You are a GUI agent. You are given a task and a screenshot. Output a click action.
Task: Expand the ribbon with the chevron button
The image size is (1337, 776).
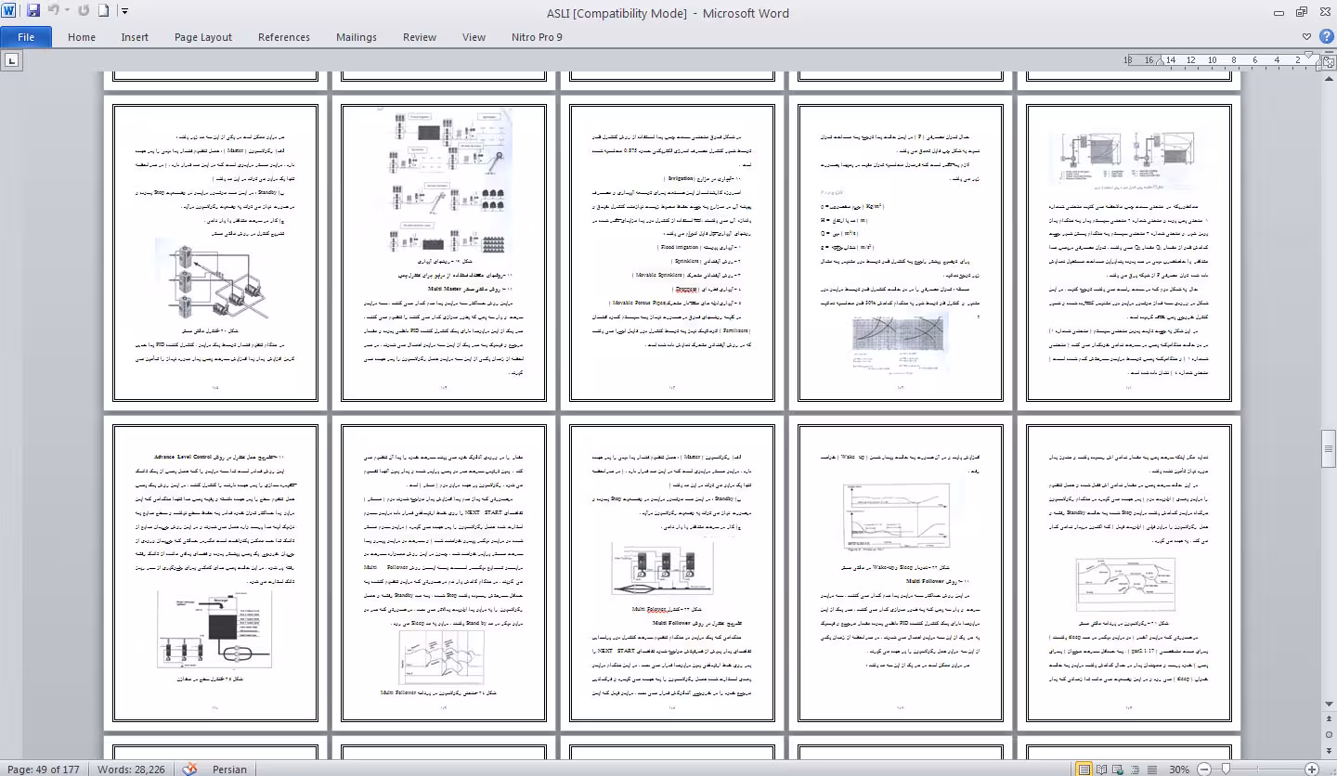pyautogui.click(x=1306, y=37)
